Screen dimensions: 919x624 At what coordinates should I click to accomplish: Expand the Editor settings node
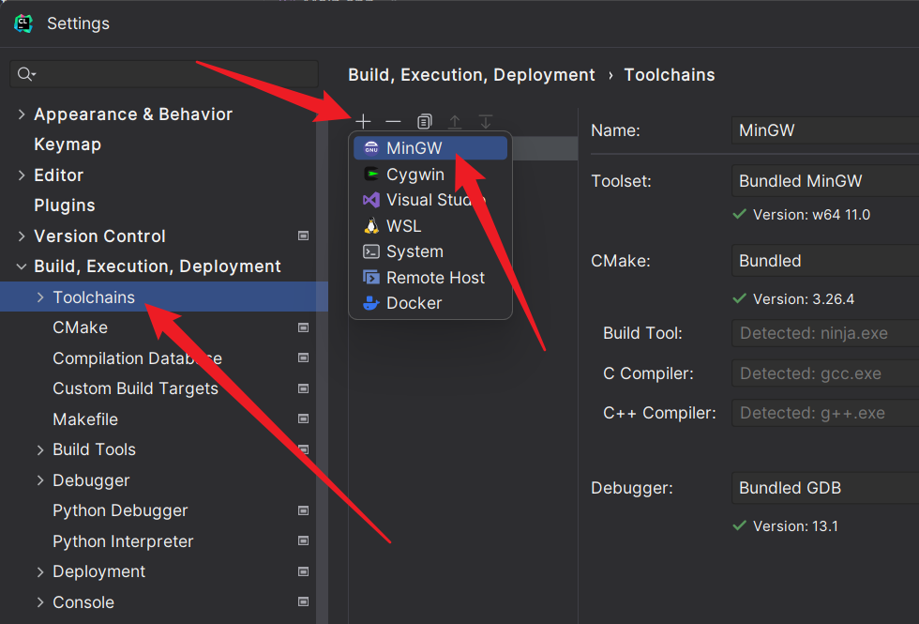click(x=22, y=175)
